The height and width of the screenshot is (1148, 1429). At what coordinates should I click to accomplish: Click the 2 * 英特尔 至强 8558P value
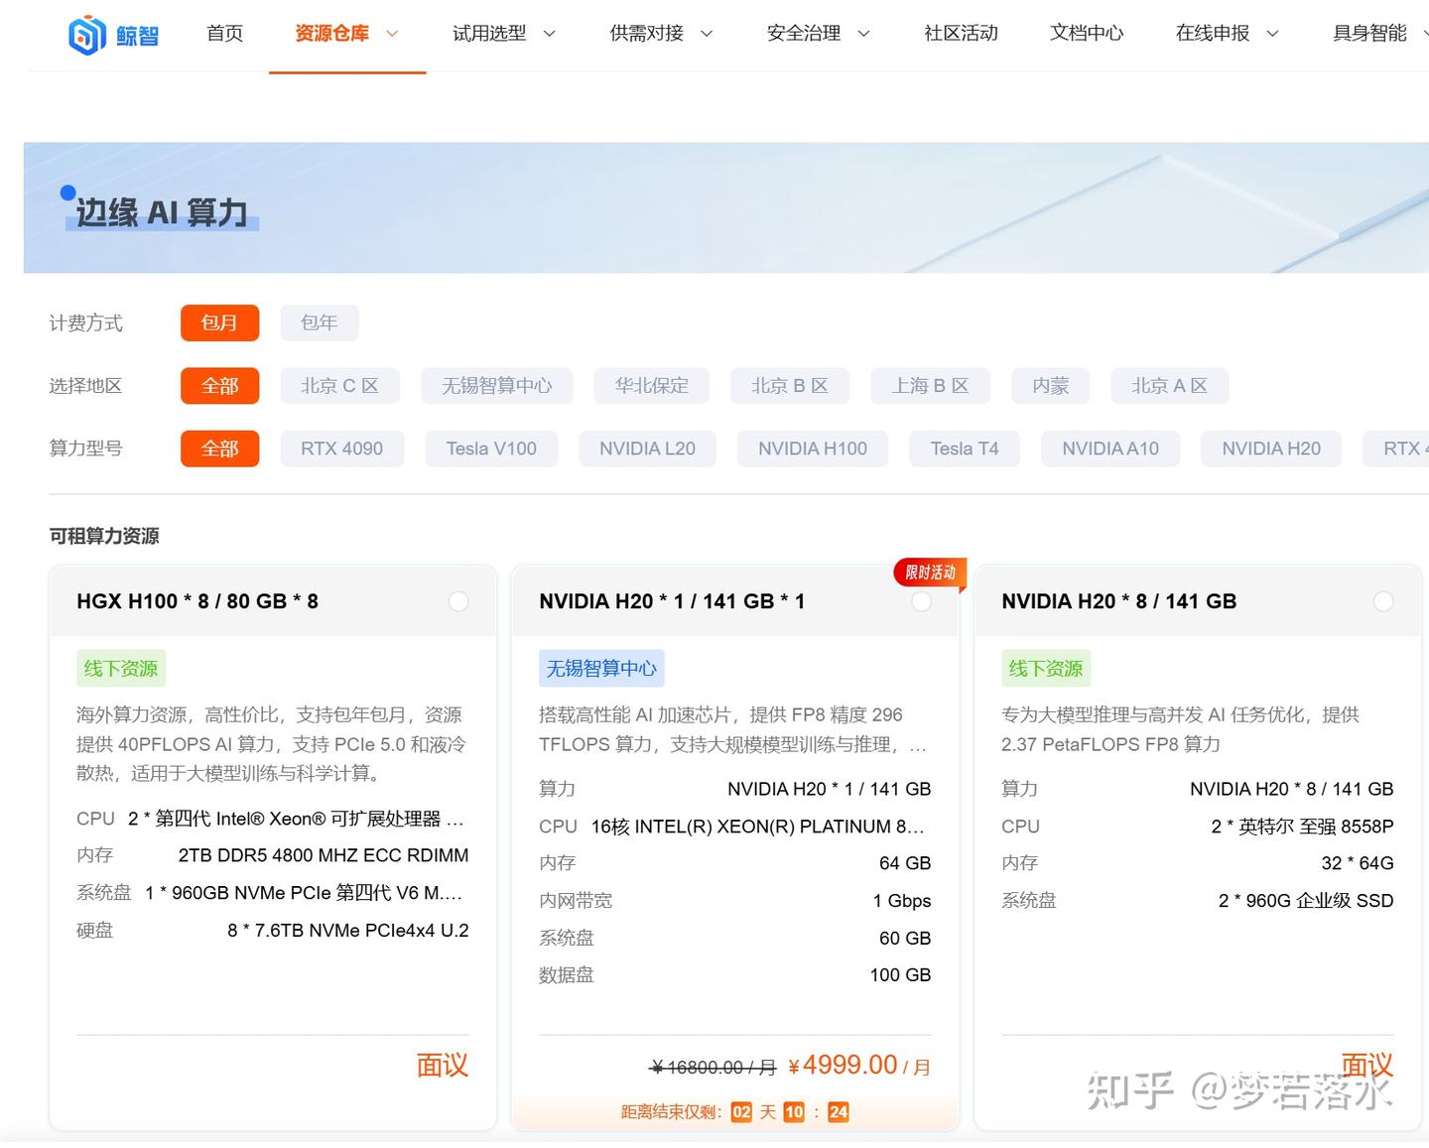pos(1302,827)
